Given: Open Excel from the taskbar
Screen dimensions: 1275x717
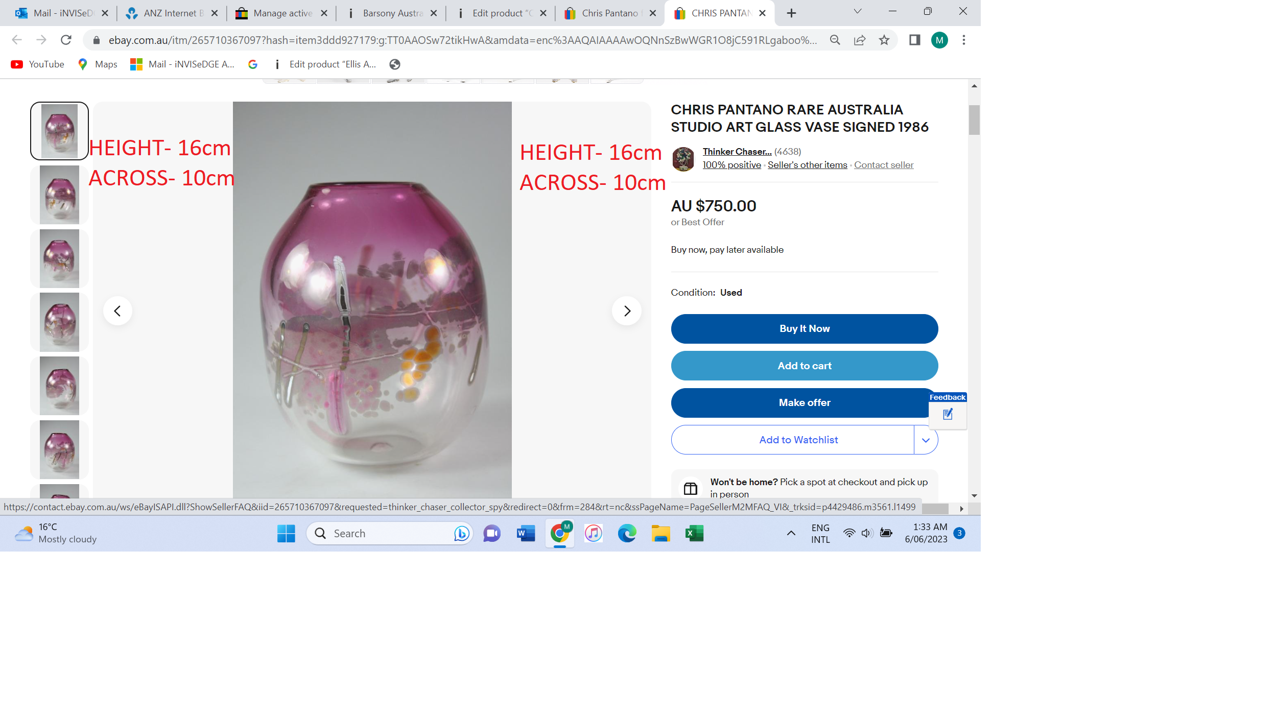Looking at the screenshot, I should 694,533.
